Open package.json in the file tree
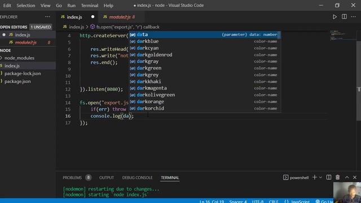361x203 pixels. [17, 81]
